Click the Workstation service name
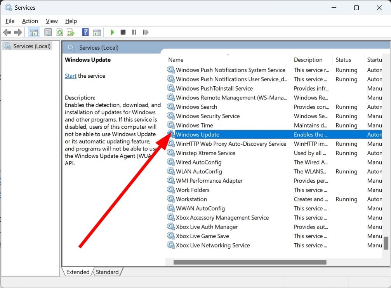 191,199
